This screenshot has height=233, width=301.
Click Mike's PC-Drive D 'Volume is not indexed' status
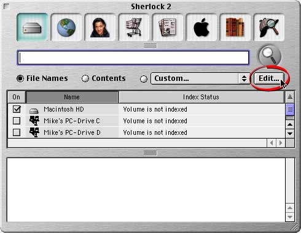(x=155, y=132)
